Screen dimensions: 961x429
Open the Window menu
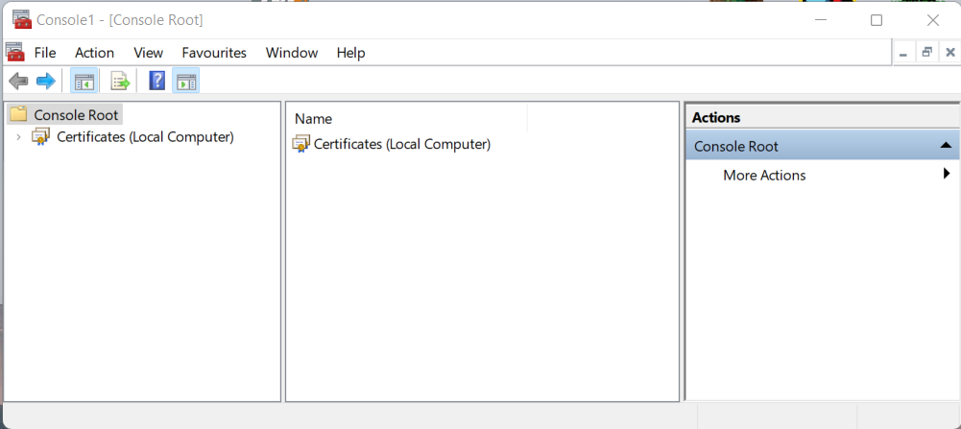[292, 53]
